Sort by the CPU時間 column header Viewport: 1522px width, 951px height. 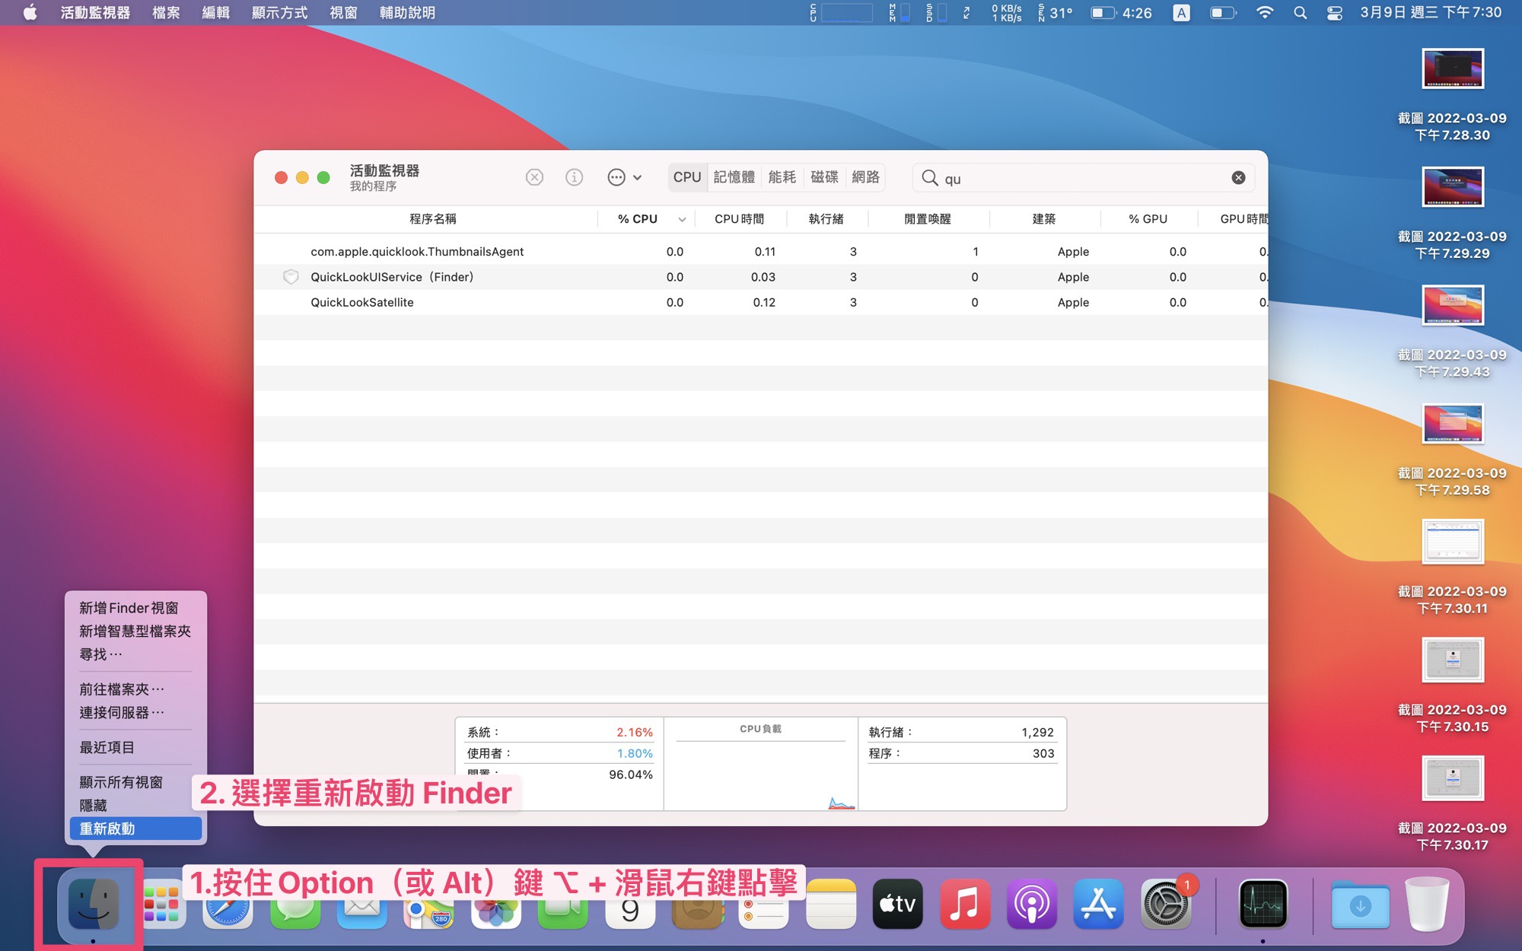point(739,219)
